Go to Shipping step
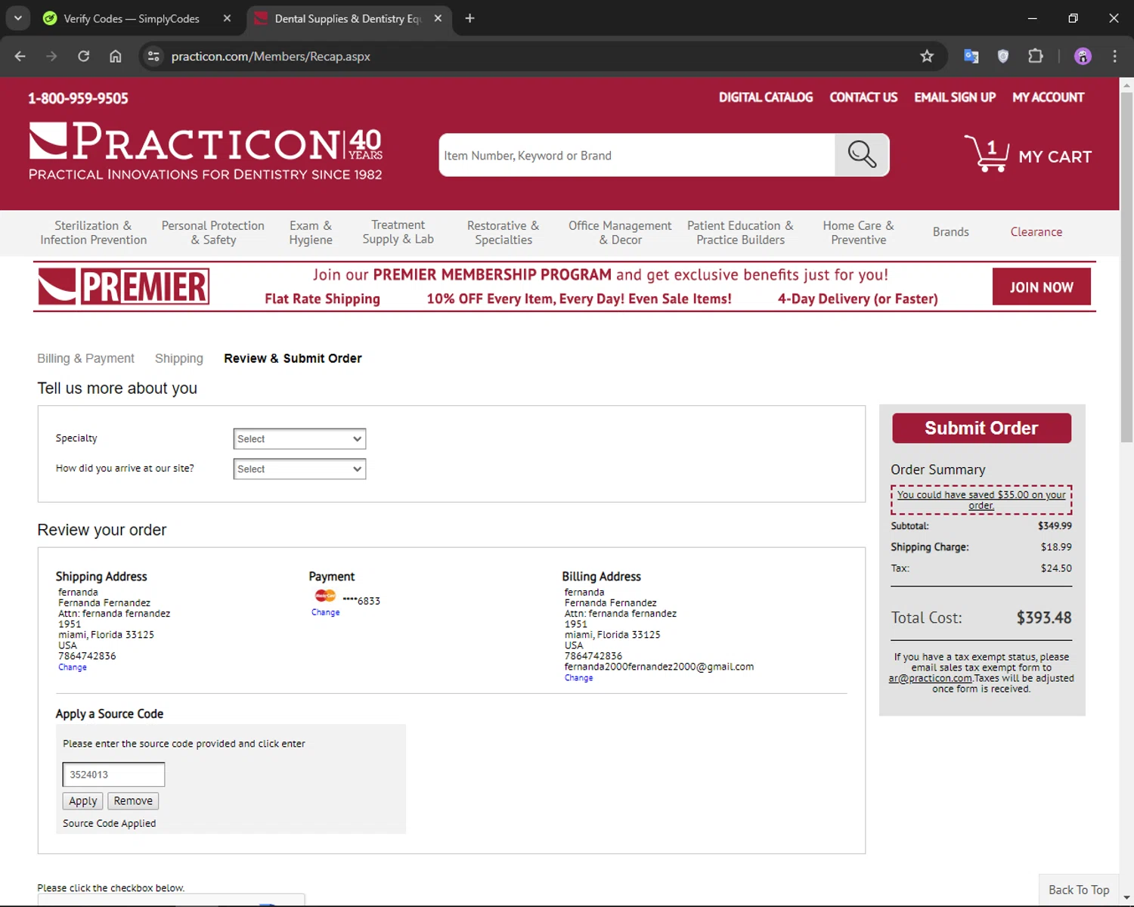Image resolution: width=1134 pixels, height=907 pixels. pyautogui.click(x=179, y=358)
